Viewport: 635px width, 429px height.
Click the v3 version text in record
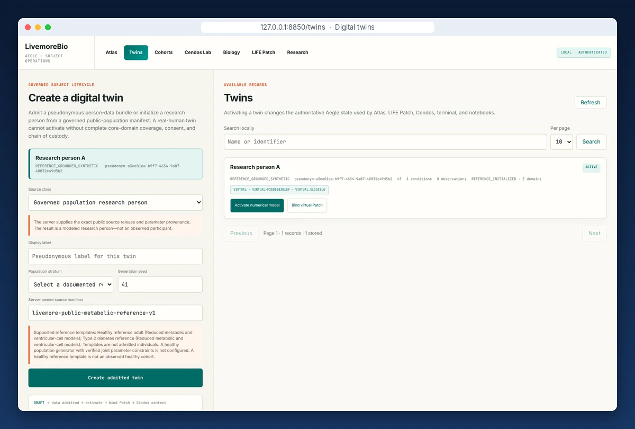point(400,179)
